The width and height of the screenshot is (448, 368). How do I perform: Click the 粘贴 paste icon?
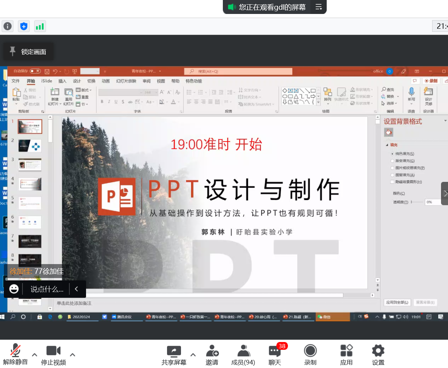coord(16,93)
